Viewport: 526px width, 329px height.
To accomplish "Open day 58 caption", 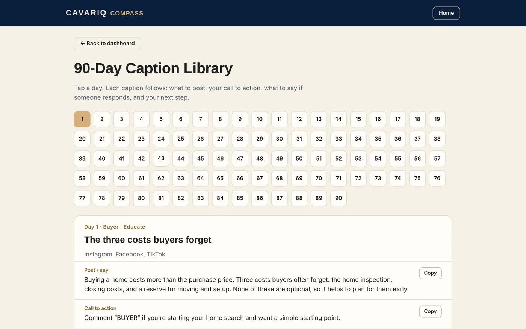I will pos(82,179).
